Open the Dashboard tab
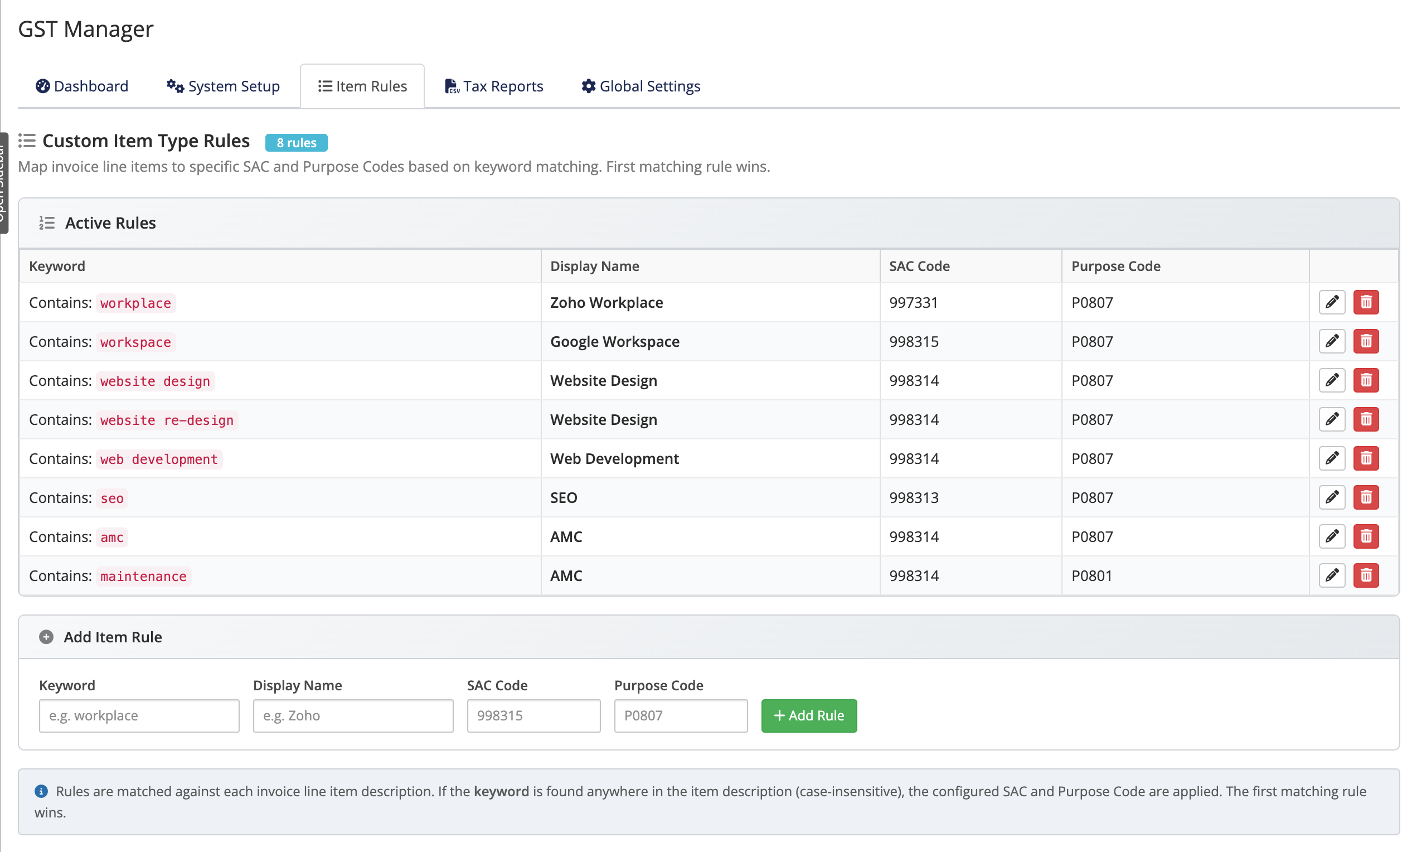Image resolution: width=1407 pixels, height=852 pixels. pos(83,86)
